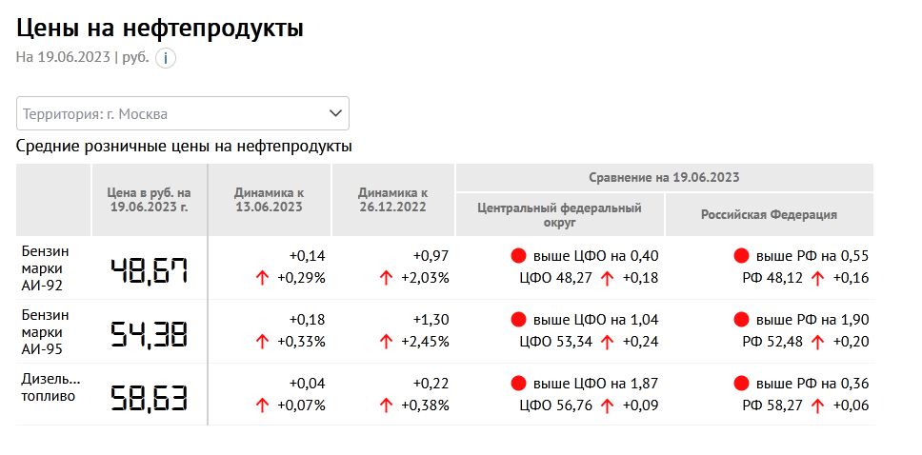922x455 pixels.
Task: Select the Российская Федерация column header
Action: (x=769, y=214)
